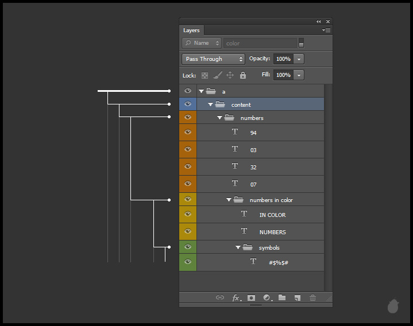Image resolution: width=413 pixels, height=326 pixels.
Task: Add a layer mask
Action: pos(251,298)
